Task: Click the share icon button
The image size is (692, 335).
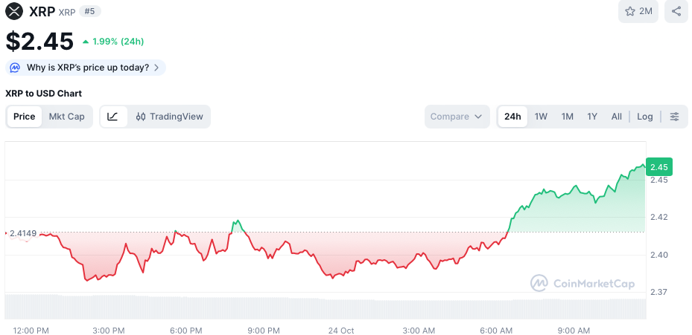Action: [x=676, y=11]
